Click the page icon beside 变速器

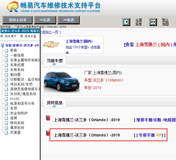click(x=6, y=133)
